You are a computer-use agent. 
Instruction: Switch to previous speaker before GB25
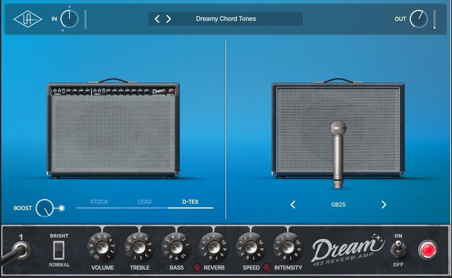293,205
